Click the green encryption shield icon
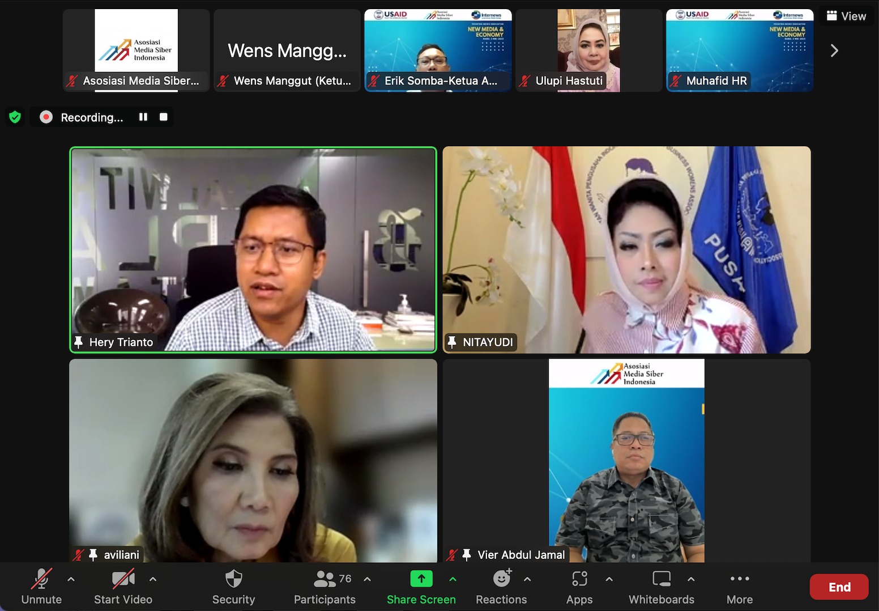Screen dimensions: 879x611 15,117
